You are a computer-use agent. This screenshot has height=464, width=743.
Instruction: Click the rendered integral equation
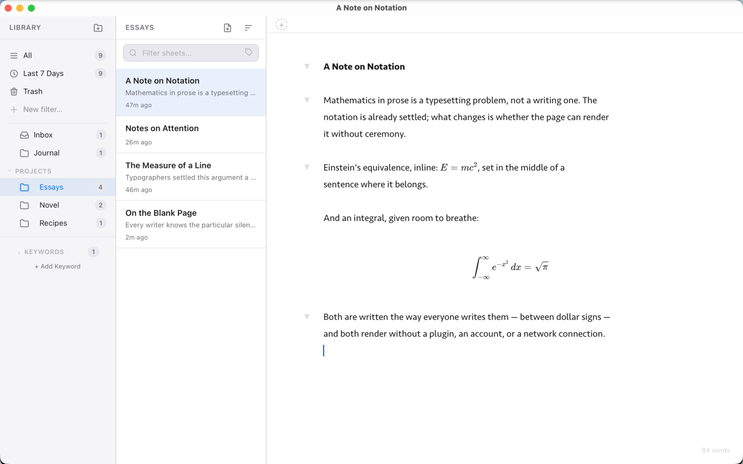510,267
